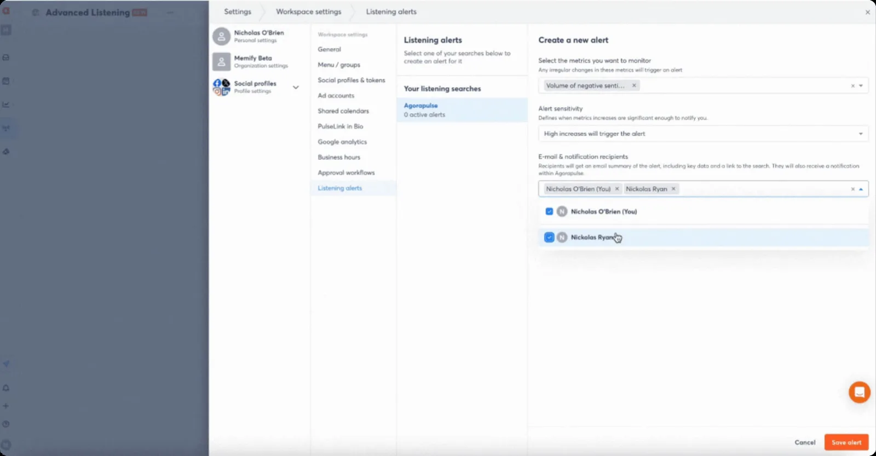This screenshot has height=456, width=876.
Task: Click the Save alert button
Action: (846, 442)
